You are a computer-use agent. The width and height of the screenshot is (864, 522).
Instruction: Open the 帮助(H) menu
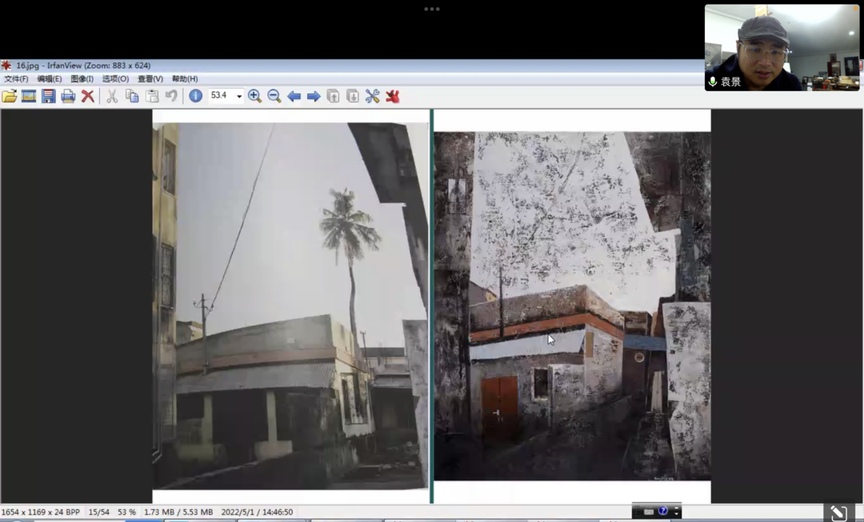point(184,79)
